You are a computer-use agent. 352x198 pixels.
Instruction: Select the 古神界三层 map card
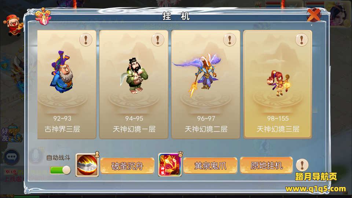pos(67,84)
